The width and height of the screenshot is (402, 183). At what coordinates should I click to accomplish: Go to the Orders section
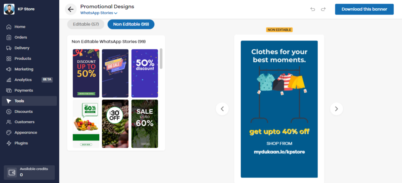[x=21, y=37]
